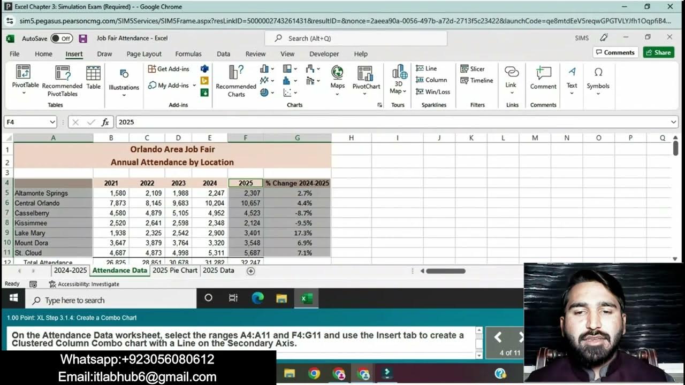
Task: Select cell with Lake Mary
Action: pyautogui.click(x=53, y=233)
